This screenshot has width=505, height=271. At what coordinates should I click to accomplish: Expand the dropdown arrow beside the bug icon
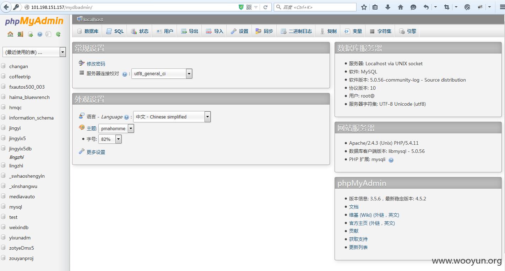tap(489, 7)
